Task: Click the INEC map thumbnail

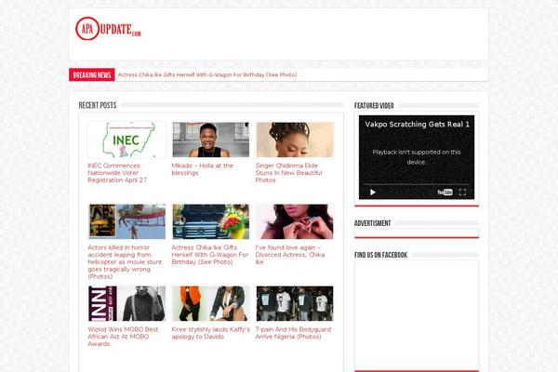Action: (127, 139)
